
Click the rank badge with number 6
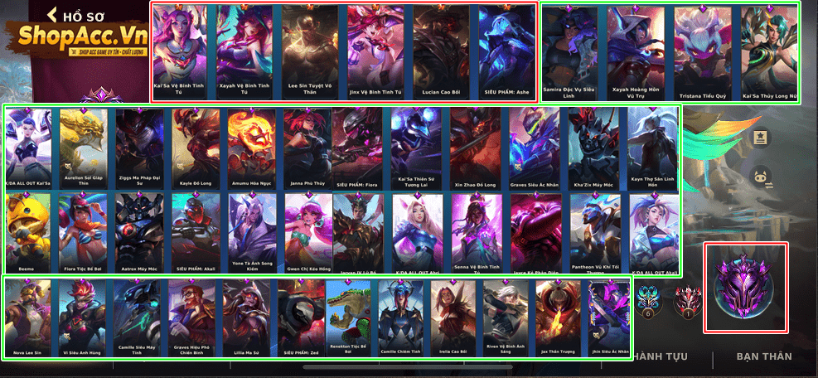(648, 300)
